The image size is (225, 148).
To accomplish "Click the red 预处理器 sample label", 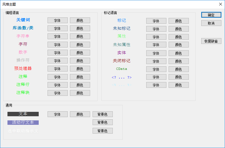I will (x=23, y=68).
